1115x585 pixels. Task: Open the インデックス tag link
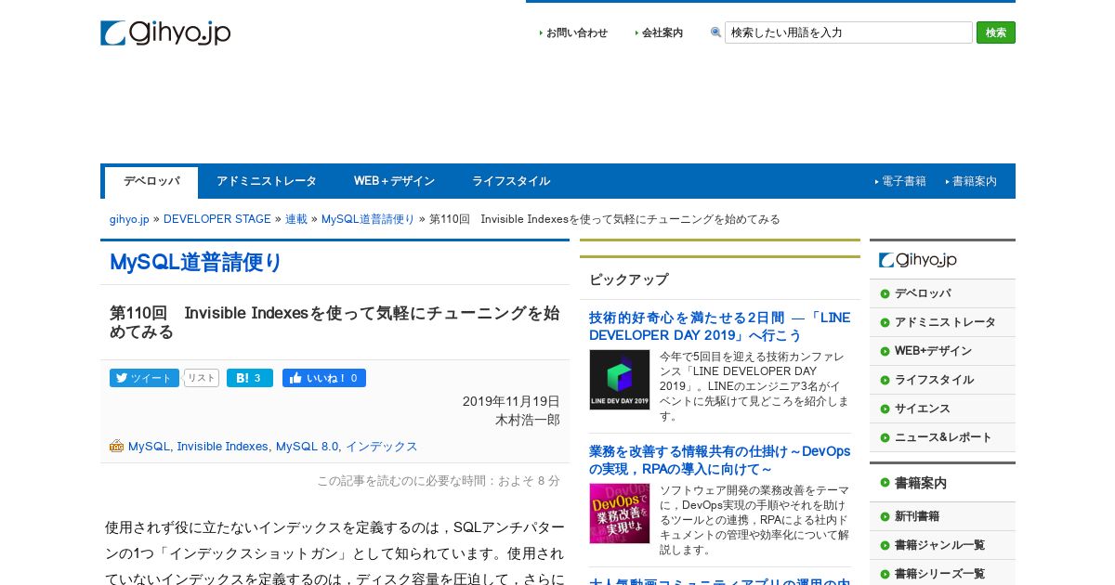(x=382, y=447)
